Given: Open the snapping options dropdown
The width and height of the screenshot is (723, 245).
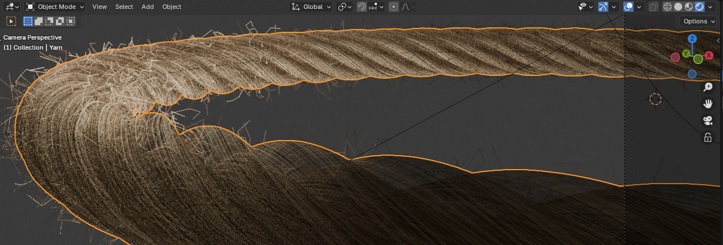Looking at the screenshot, I should [376, 7].
